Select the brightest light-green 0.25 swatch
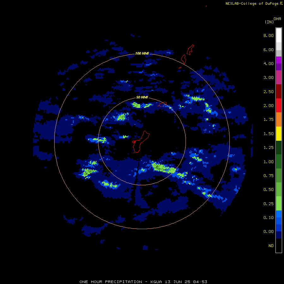The image size is (284, 284). point(279,204)
